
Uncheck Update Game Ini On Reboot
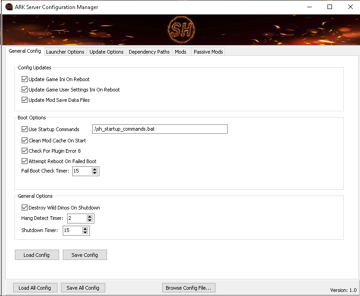(25, 79)
